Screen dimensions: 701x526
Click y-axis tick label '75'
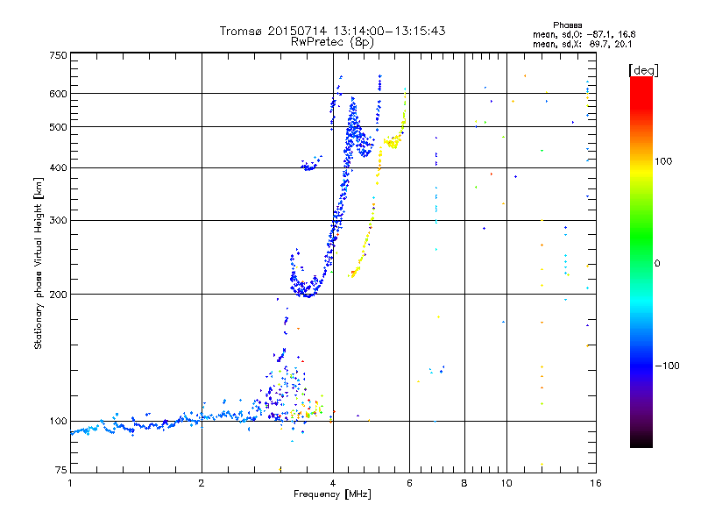[x=61, y=470]
